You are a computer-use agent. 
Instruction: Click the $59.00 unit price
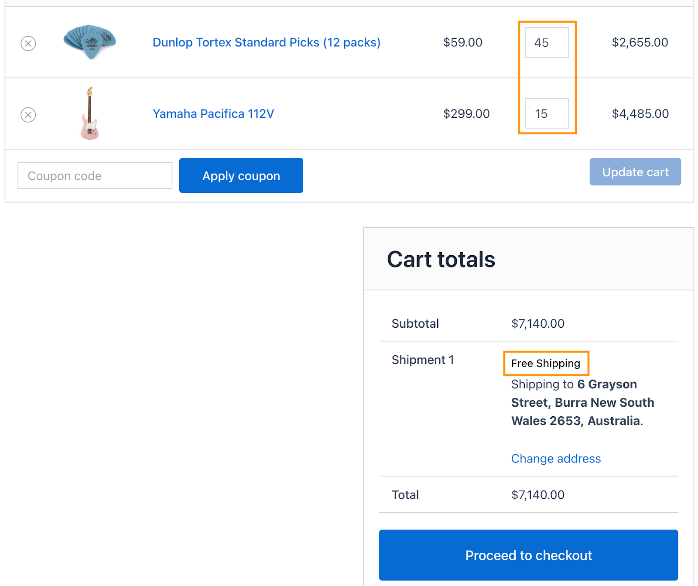(462, 42)
